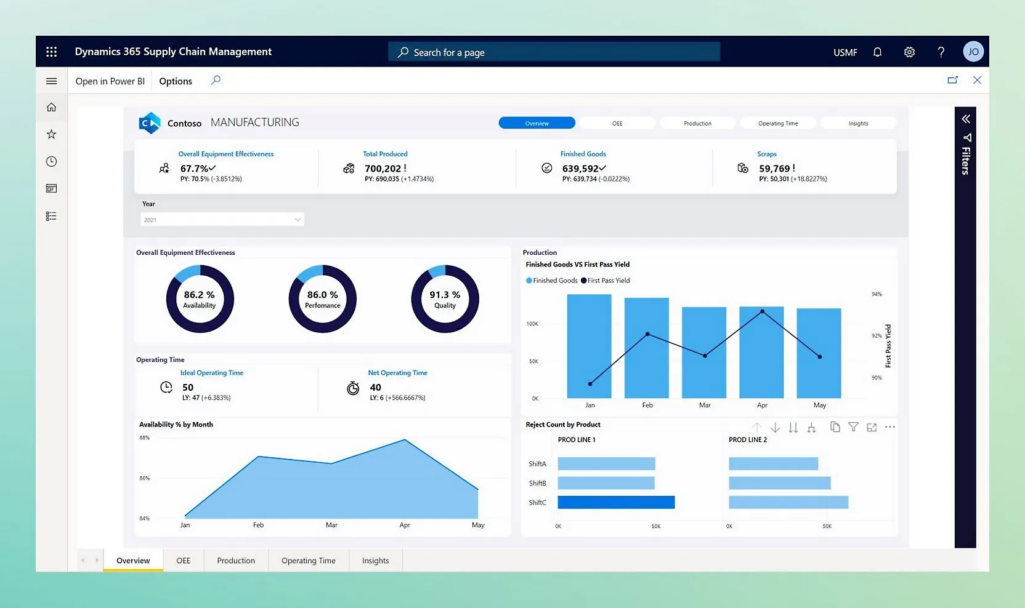Click the filter icon above Reject Count chart

pyautogui.click(x=853, y=427)
